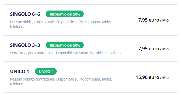182x95 pixels.
Task: Click the / Mio label next to 15,90 euro
Action: (164, 78)
